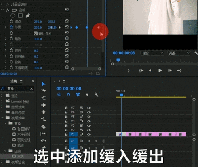Select the Selection arrow tool
The width and height of the screenshot is (198, 167).
point(43,84)
